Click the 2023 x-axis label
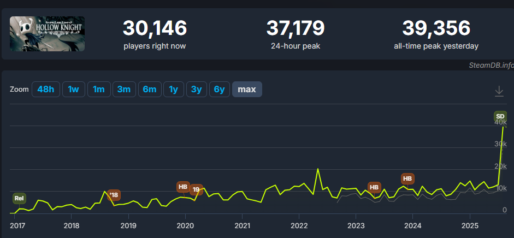This screenshot has width=514, height=238. pos(356,226)
